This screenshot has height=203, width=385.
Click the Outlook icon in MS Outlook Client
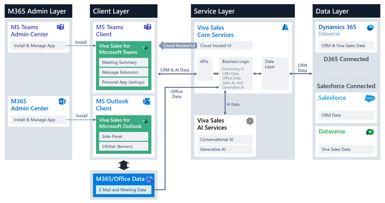coord(147,101)
